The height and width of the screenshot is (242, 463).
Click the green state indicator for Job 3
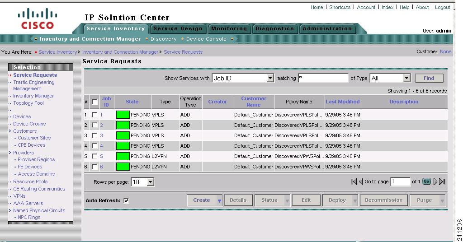(x=123, y=135)
